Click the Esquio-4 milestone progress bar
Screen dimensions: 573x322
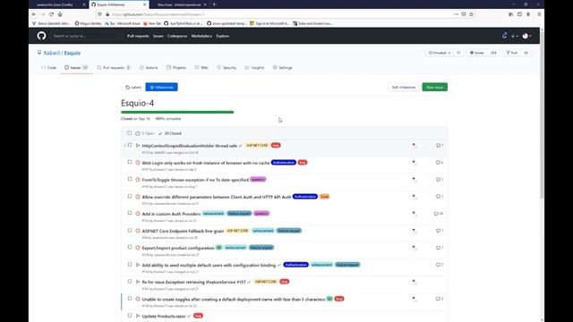(177, 112)
